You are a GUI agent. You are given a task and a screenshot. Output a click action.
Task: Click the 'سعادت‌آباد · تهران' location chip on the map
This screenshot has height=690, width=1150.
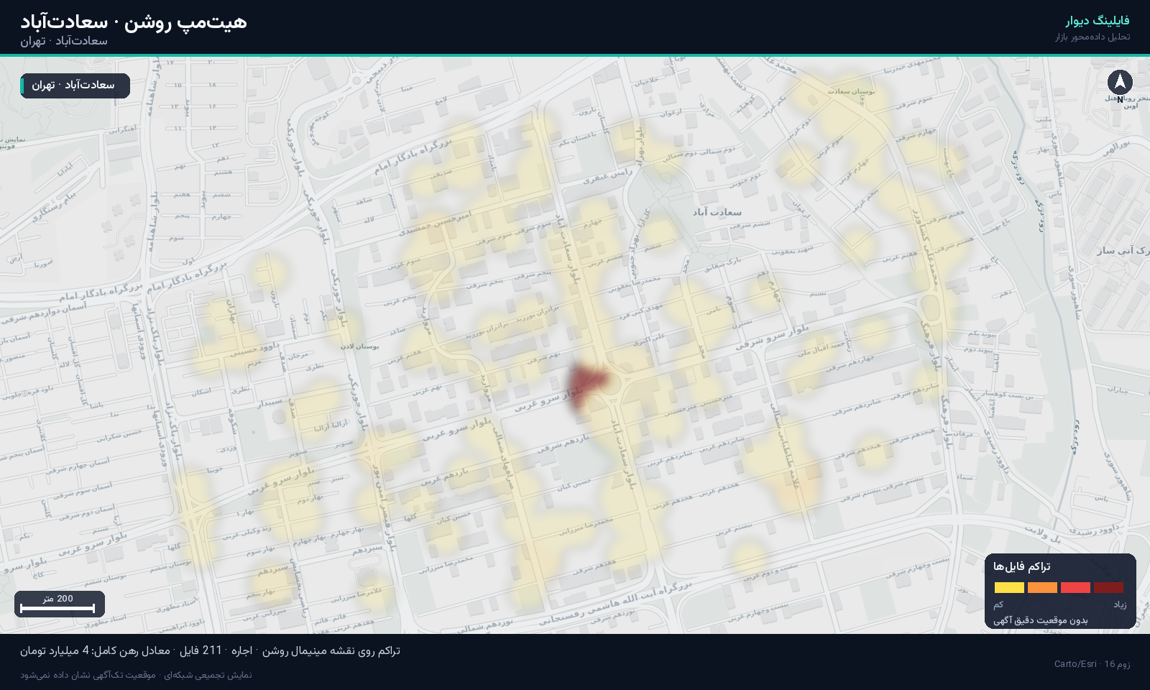(75, 86)
